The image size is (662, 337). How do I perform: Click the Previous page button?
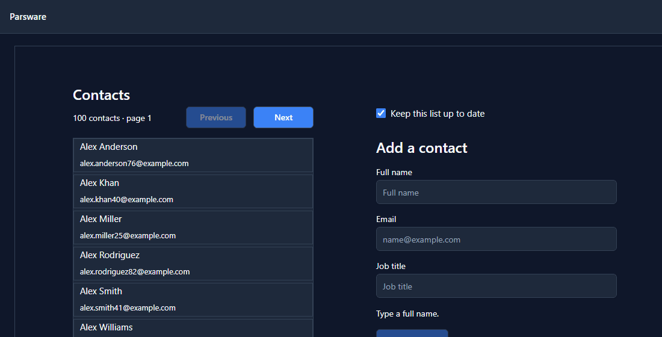point(215,117)
